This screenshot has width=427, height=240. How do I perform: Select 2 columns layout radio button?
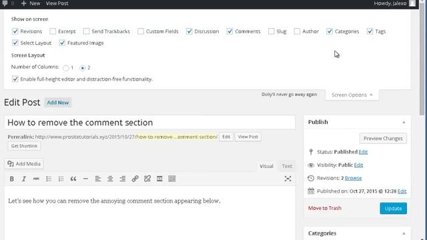(83, 68)
